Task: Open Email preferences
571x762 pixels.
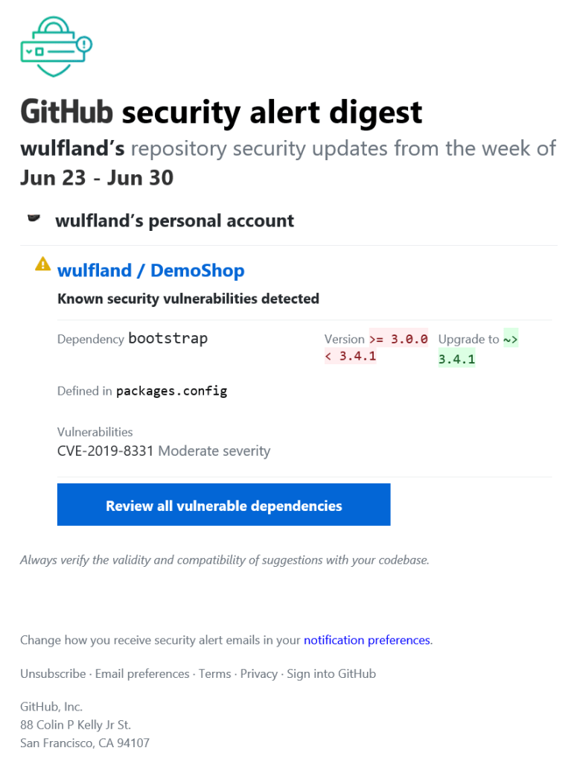Action: tap(141, 673)
